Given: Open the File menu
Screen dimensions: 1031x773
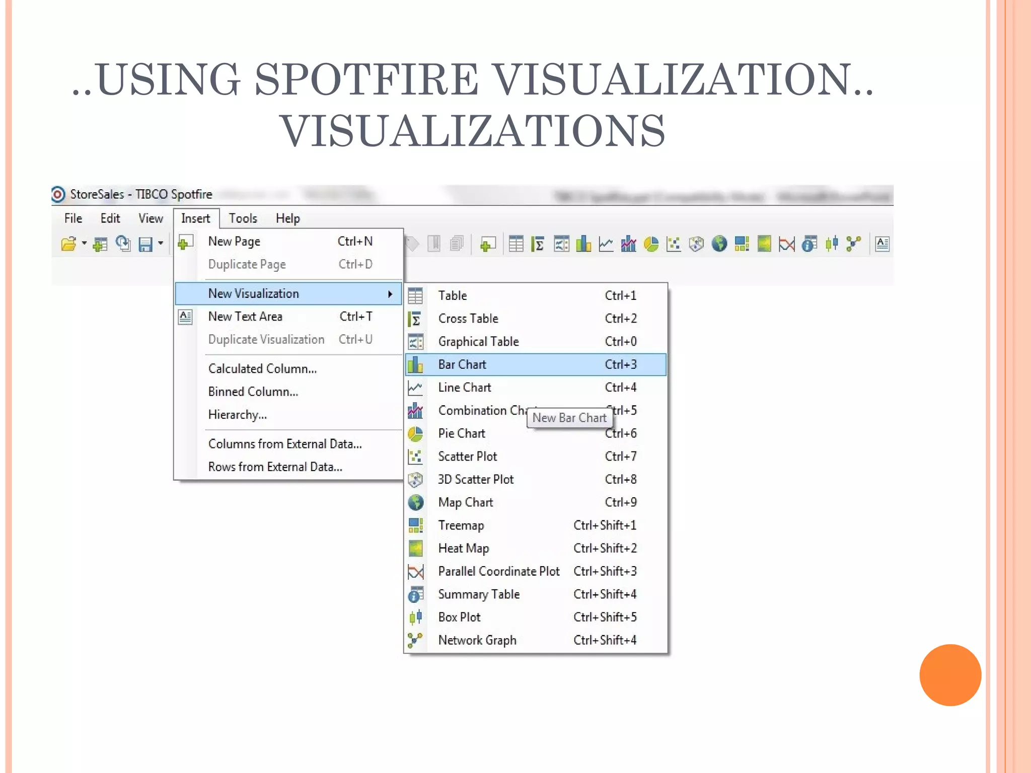Looking at the screenshot, I should (73, 218).
